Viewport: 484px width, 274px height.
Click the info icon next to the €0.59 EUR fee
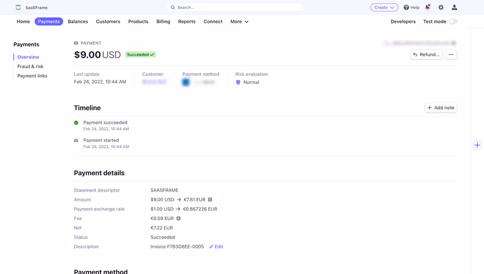pos(178,218)
